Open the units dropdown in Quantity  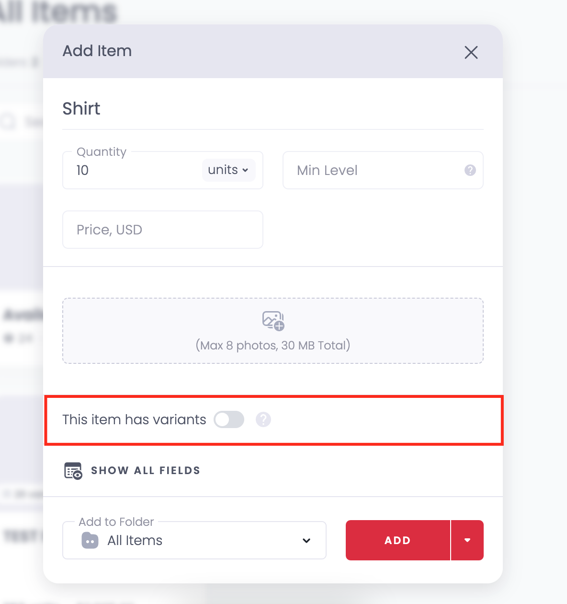point(228,170)
